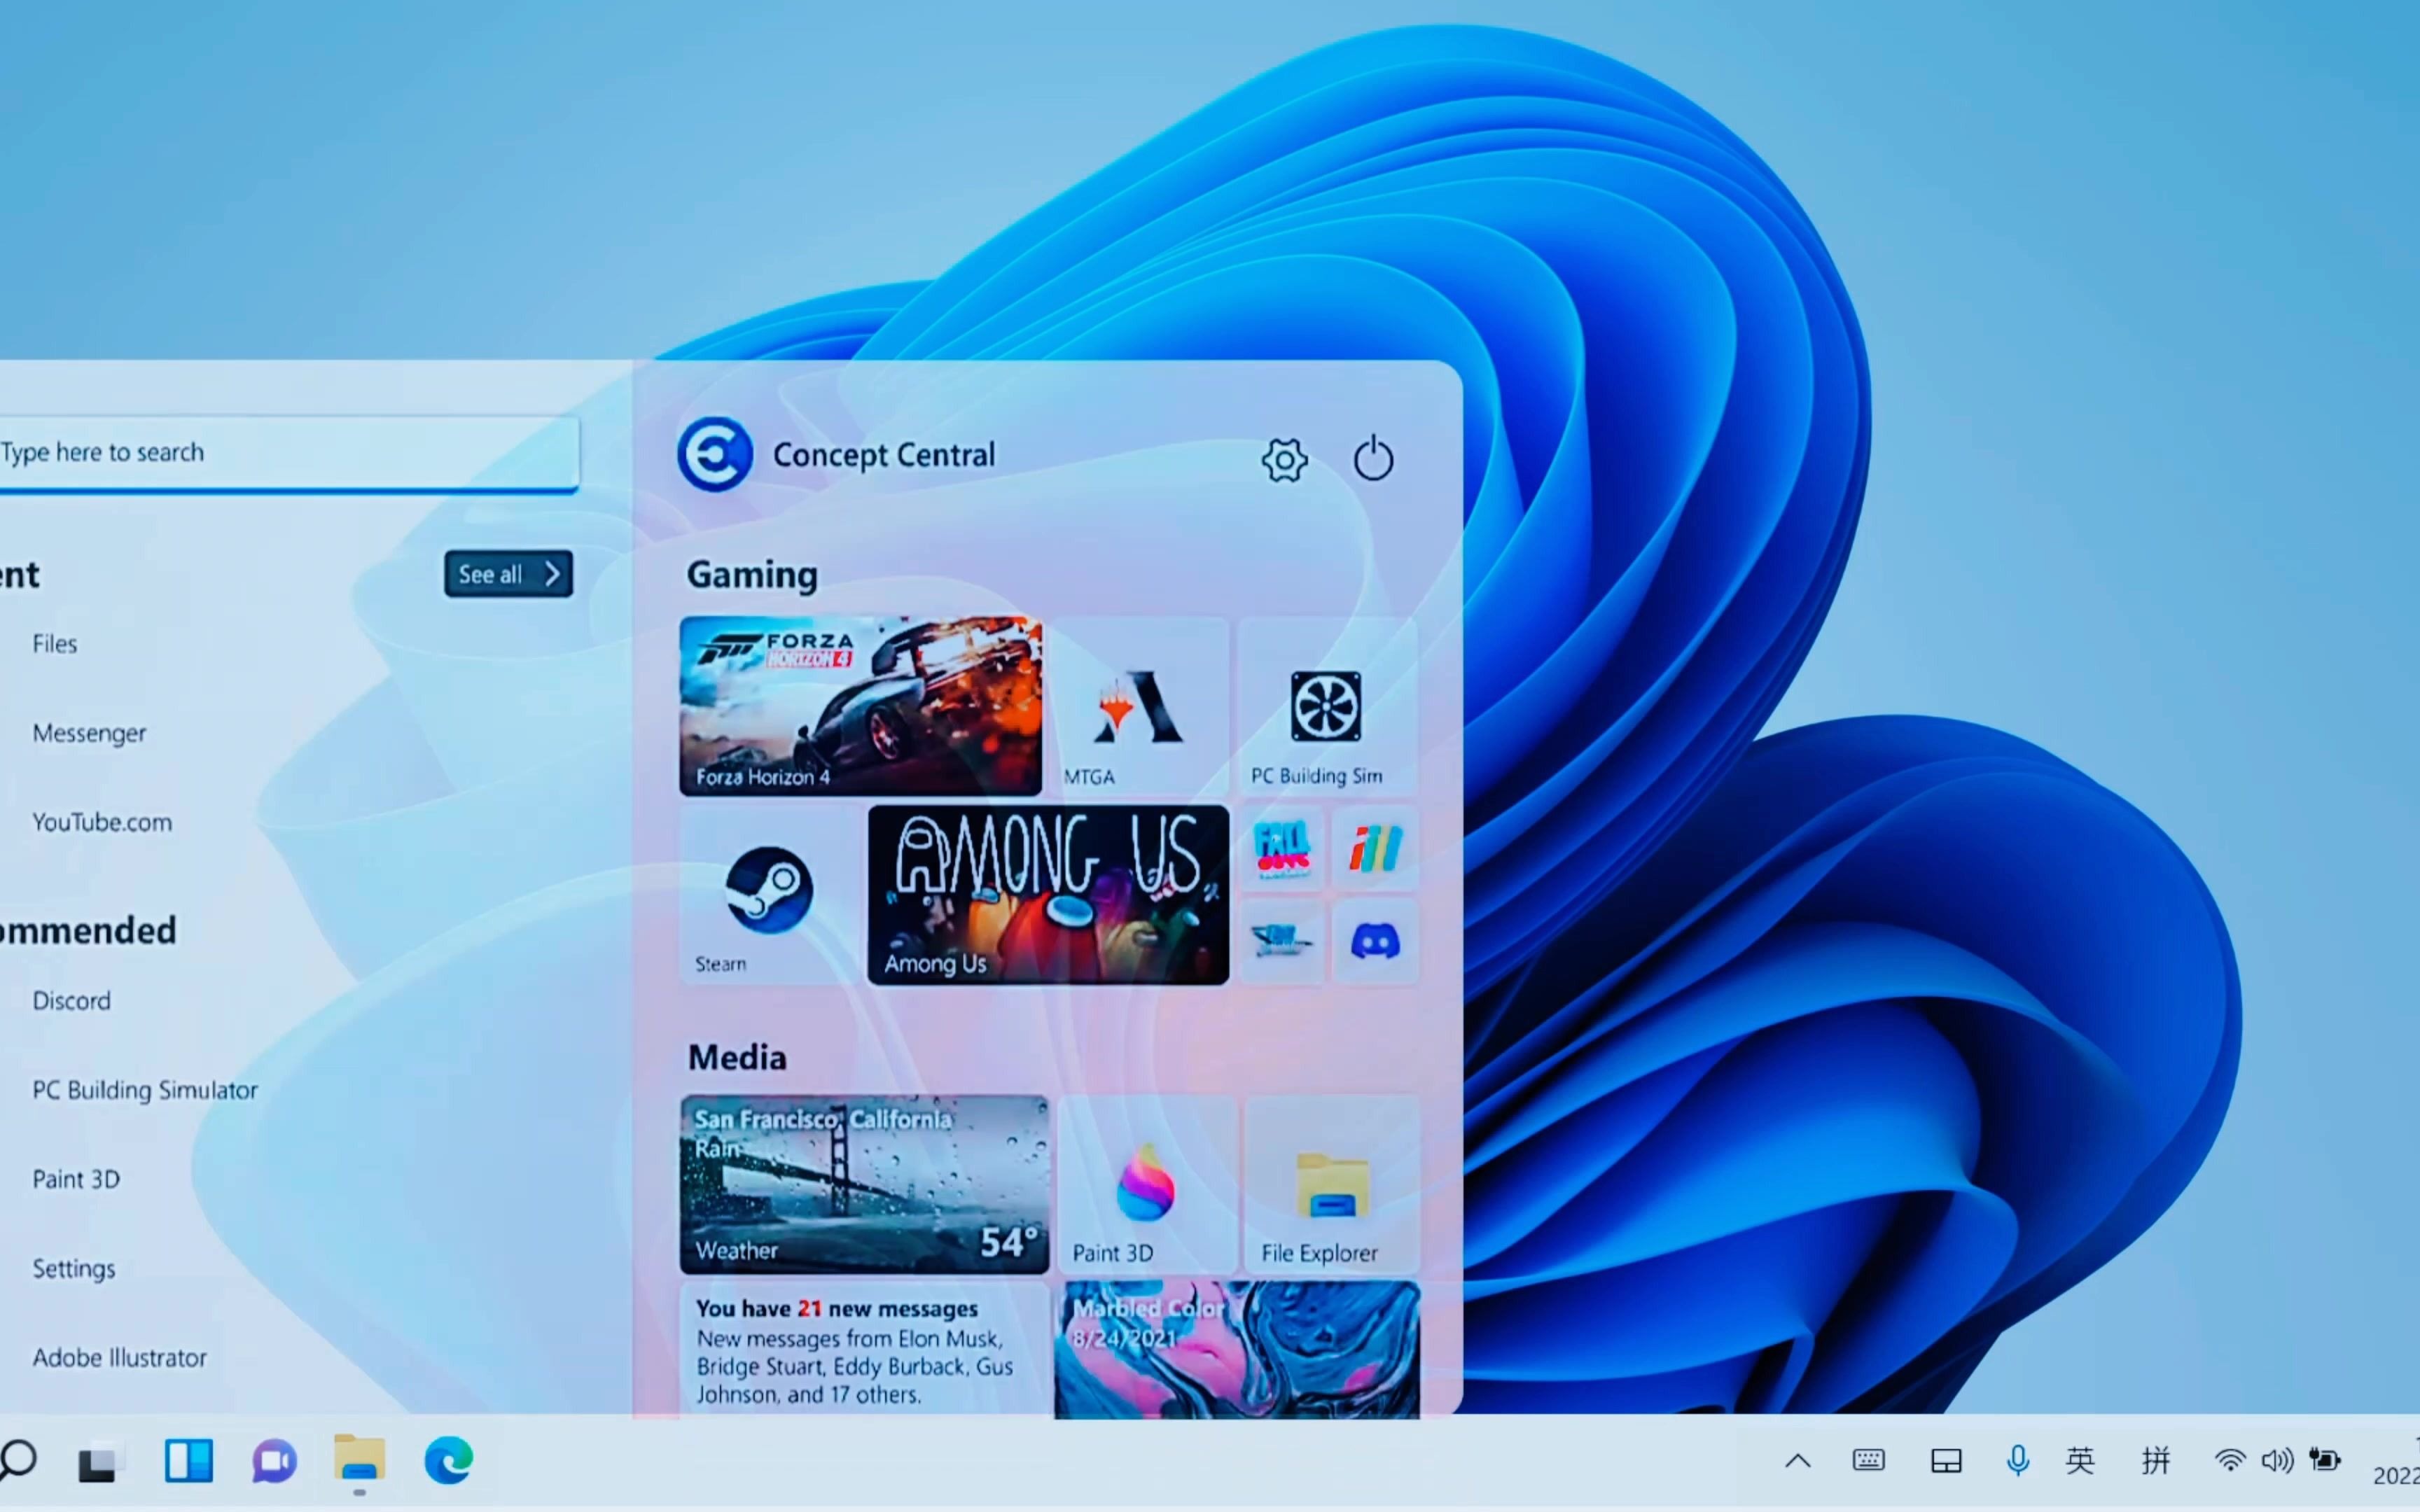Screen dimensions: 2420x1512
Task: Open the volume speaker tray icon
Action: point(2277,1461)
